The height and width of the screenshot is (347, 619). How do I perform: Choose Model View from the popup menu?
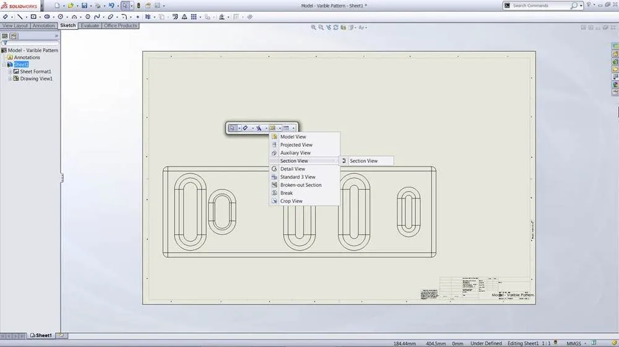coord(305,136)
